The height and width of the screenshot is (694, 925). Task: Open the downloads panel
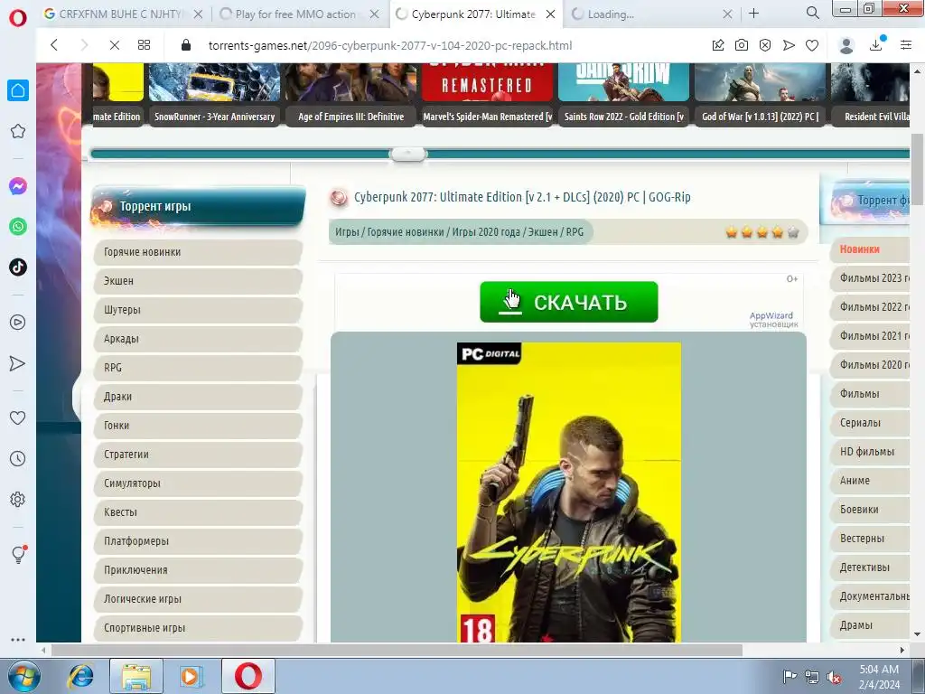pos(876,45)
